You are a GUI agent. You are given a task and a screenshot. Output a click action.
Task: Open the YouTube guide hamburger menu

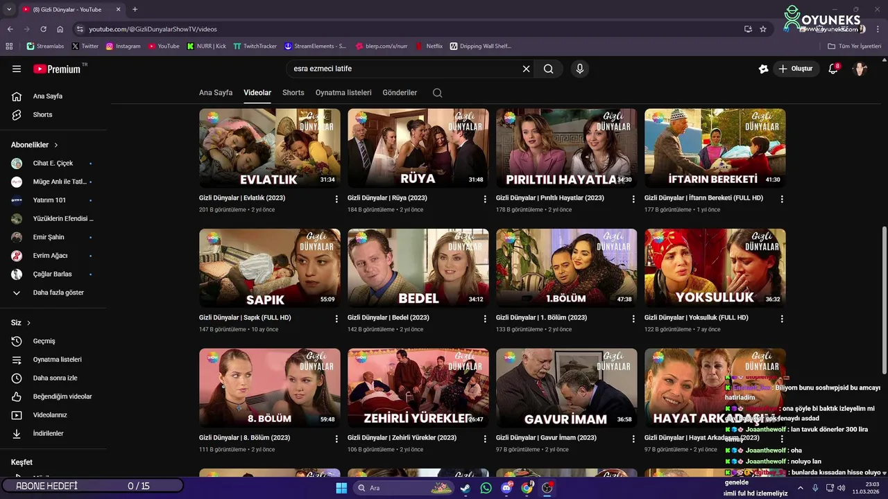[17, 69]
